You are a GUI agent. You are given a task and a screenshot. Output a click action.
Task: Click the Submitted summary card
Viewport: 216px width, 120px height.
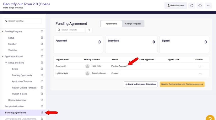[131, 44]
